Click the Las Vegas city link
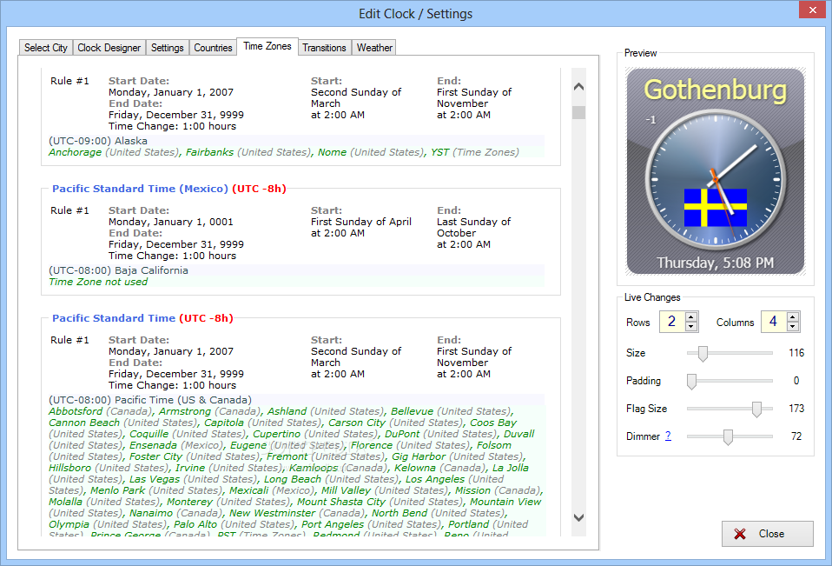832x566 pixels. pos(155,479)
